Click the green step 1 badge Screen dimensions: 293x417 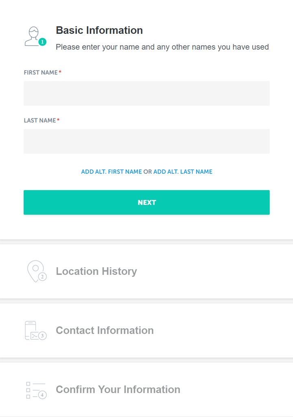[42, 42]
